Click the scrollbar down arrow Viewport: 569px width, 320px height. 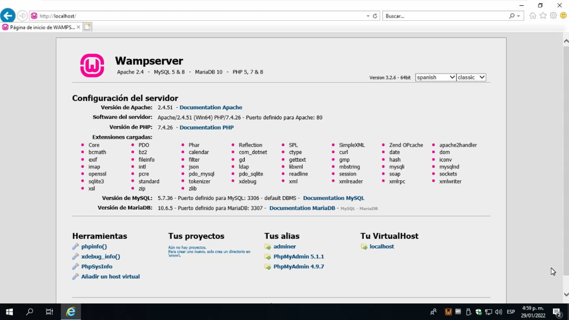click(566, 294)
